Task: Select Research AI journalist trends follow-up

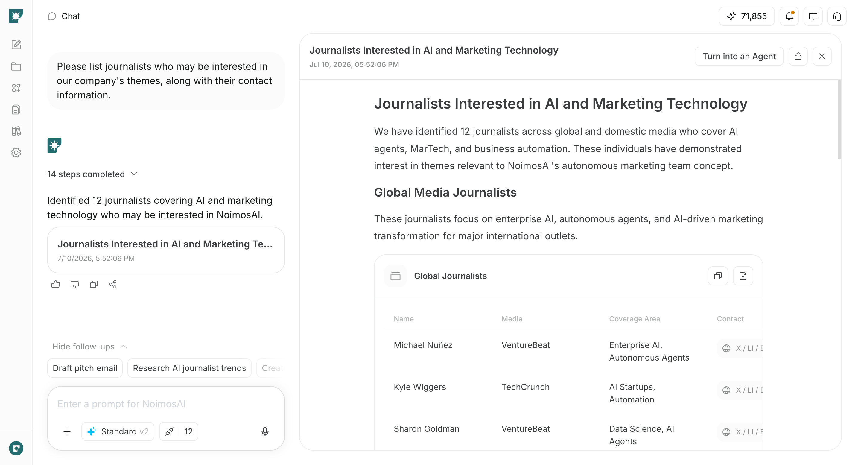Action: (189, 368)
